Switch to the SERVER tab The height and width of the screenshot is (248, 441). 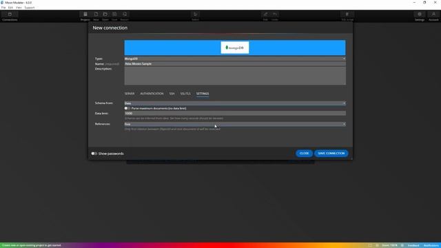(130, 94)
